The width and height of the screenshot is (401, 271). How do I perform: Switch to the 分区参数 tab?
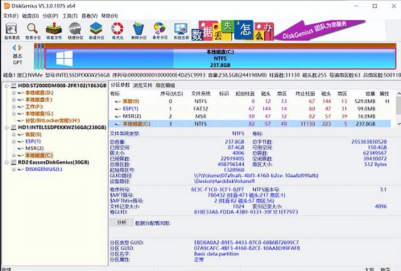point(120,85)
